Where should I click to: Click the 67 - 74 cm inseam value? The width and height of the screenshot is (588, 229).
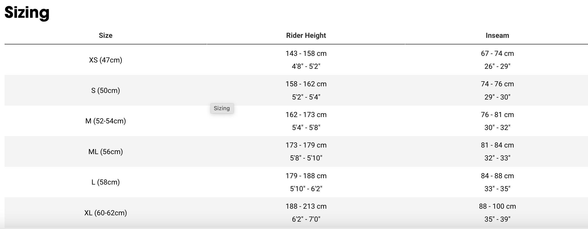(497, 53)
